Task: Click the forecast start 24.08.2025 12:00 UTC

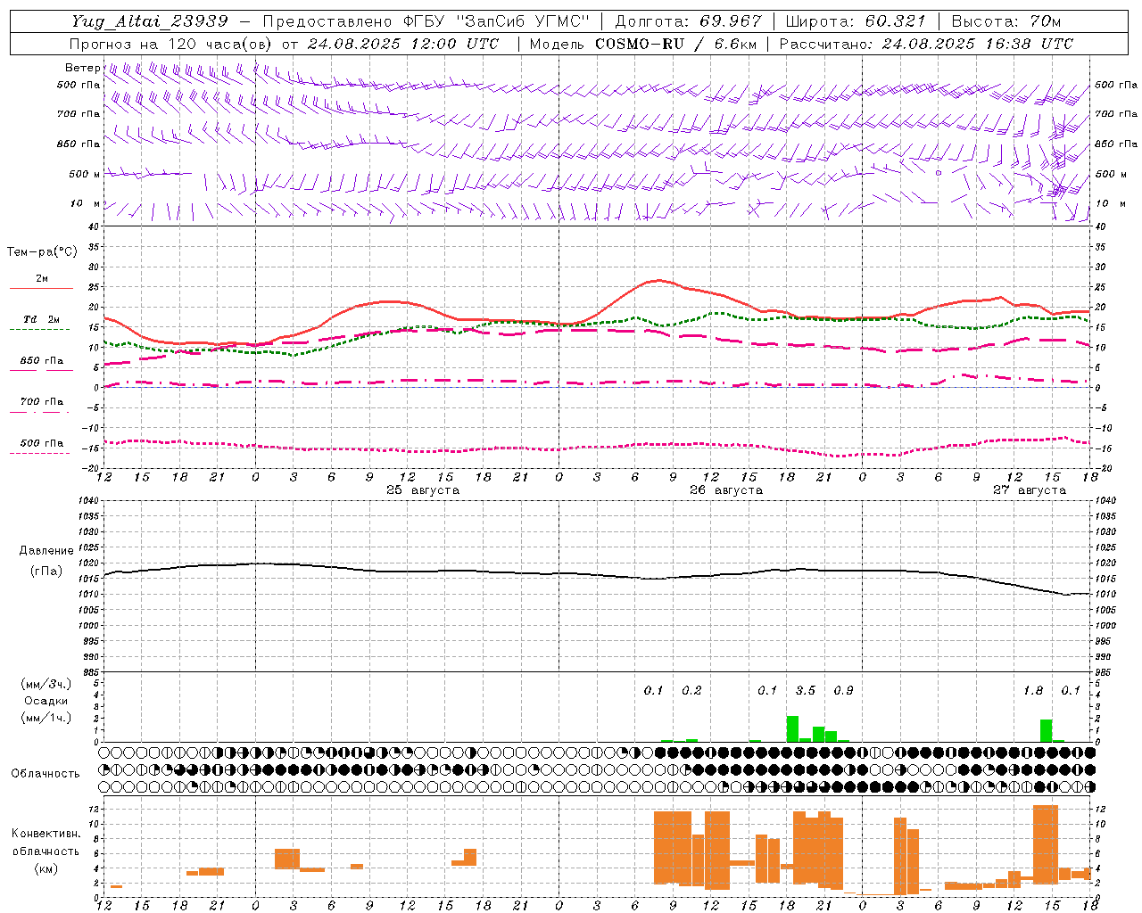Action: tap(403, 44)
